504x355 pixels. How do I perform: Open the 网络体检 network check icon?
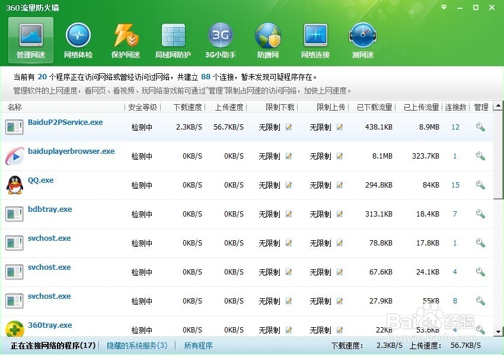click(78, 40)
